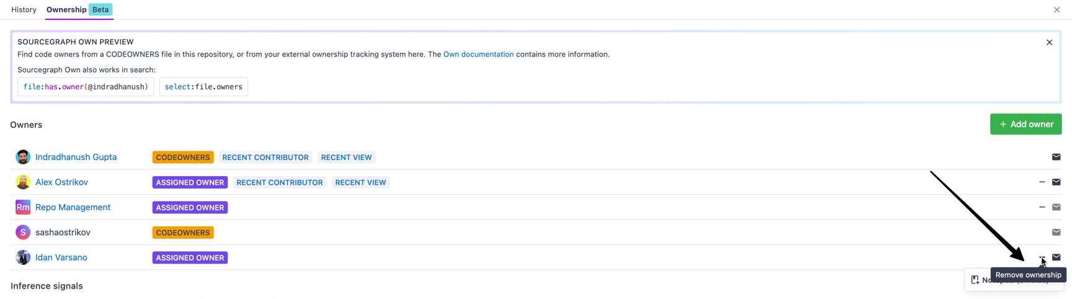The height and width of the screenshot is (299, 1072).
Task: Click Recent View badge for Indradhanush Gupta
Action: point(346,158)
